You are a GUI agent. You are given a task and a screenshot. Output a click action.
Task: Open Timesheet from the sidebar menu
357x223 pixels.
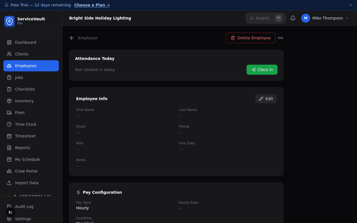25,136
